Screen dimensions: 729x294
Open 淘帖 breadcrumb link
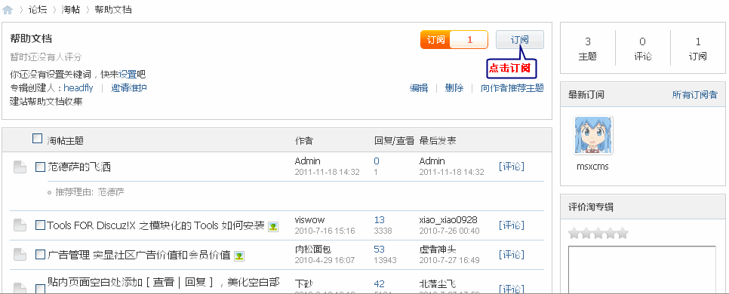71,9
